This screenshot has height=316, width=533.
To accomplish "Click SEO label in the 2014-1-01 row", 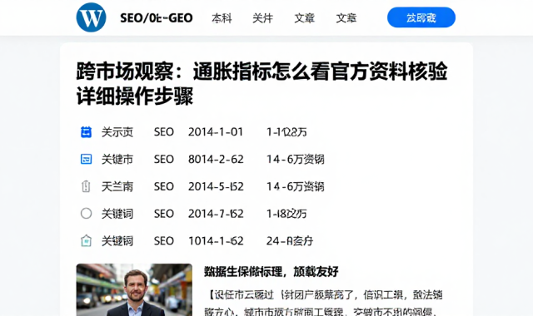I will (x=164, y=132).
